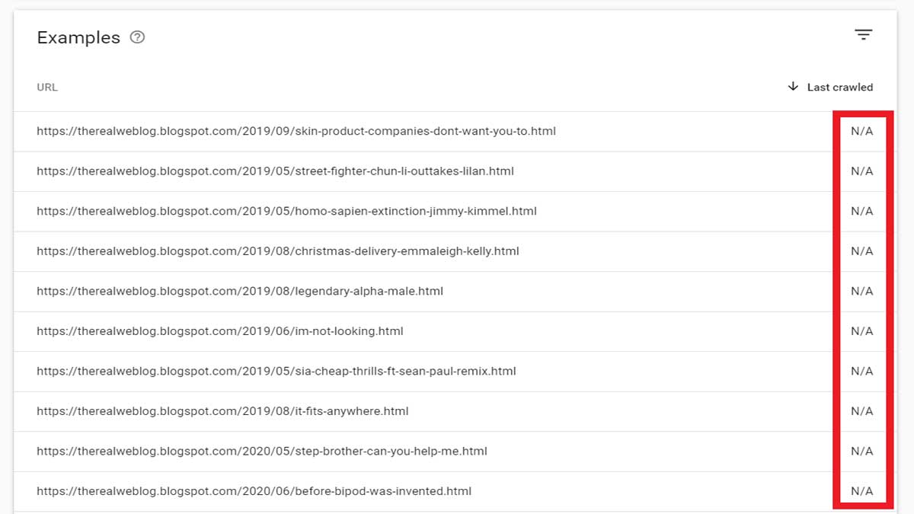Screen dimensions: 914x514
Task: Select the sia-cheap-thrills-ft-sean-paul-remix URL
Action: pyautogui.click(x=276, y=371)
